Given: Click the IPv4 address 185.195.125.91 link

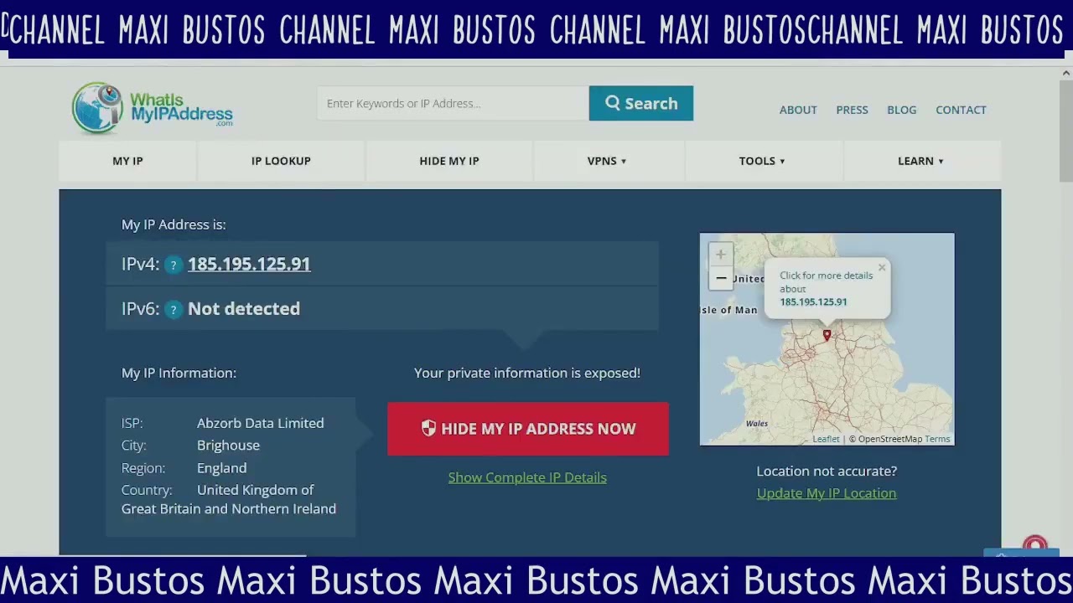Looking at the screenshot, I should pos(249,264).
